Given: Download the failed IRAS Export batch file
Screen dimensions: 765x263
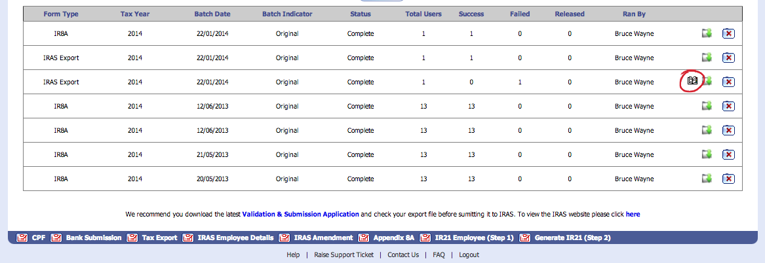Looking at the screenshot, I should pos(707,81).
